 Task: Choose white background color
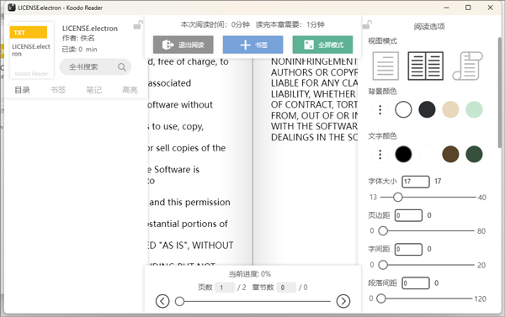click(403, 109)
